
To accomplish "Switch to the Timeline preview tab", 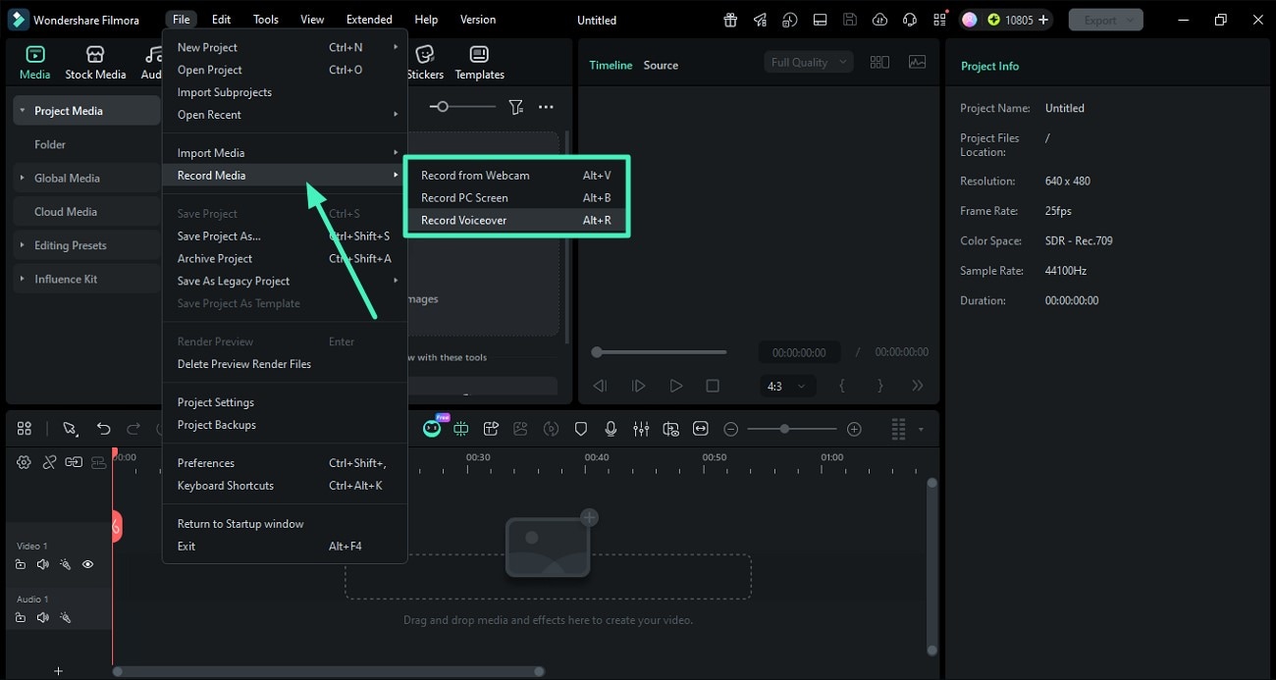I will 611,65.
